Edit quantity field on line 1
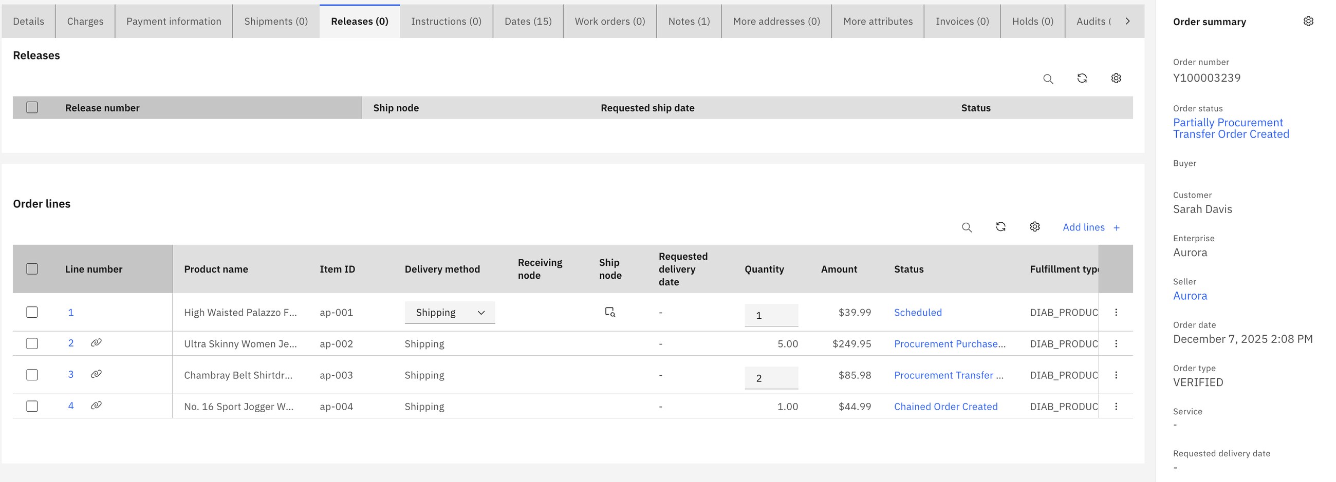Screen dimensions: 1336x482 coord(771,315)
